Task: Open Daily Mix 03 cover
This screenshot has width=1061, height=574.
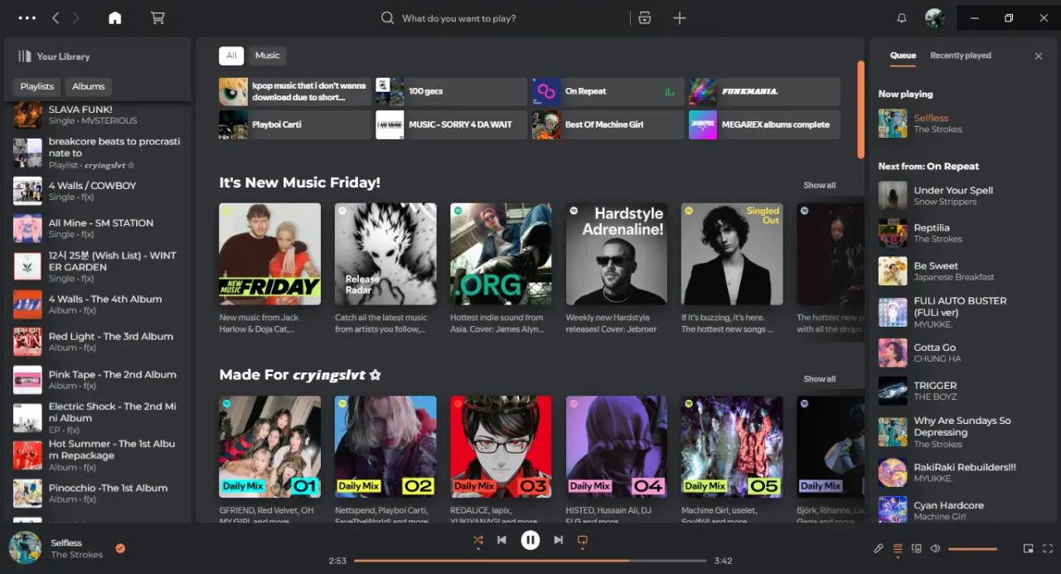Action: 501,446
